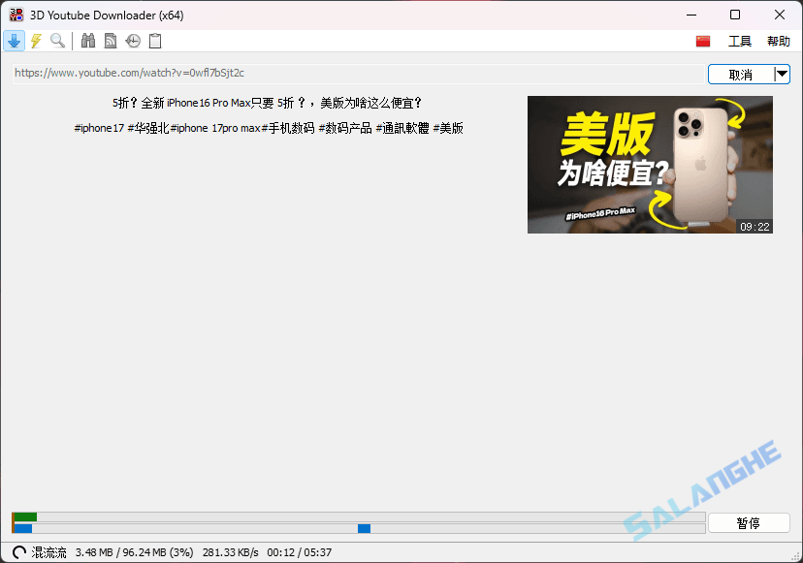This screenshot has height=563, width=803.
Task: Open the download history clock icon
Action: coord(133,41)
